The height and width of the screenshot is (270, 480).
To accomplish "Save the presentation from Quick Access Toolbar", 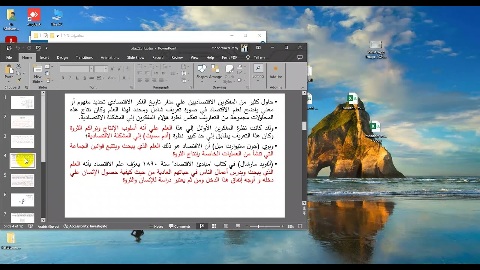I will [x=9, y=48].
